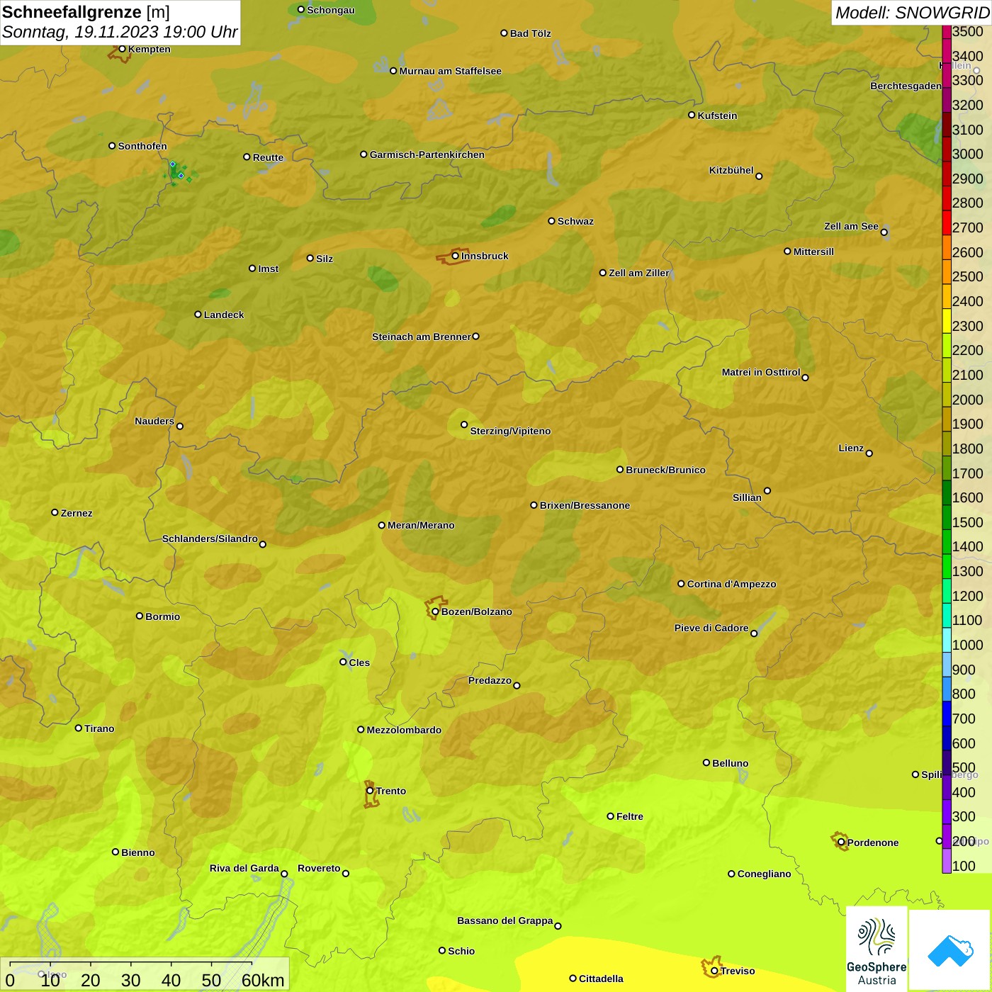992x992 pixels.
Task: Click the GeoSphere Austria logo
Action: click(877, 949)
